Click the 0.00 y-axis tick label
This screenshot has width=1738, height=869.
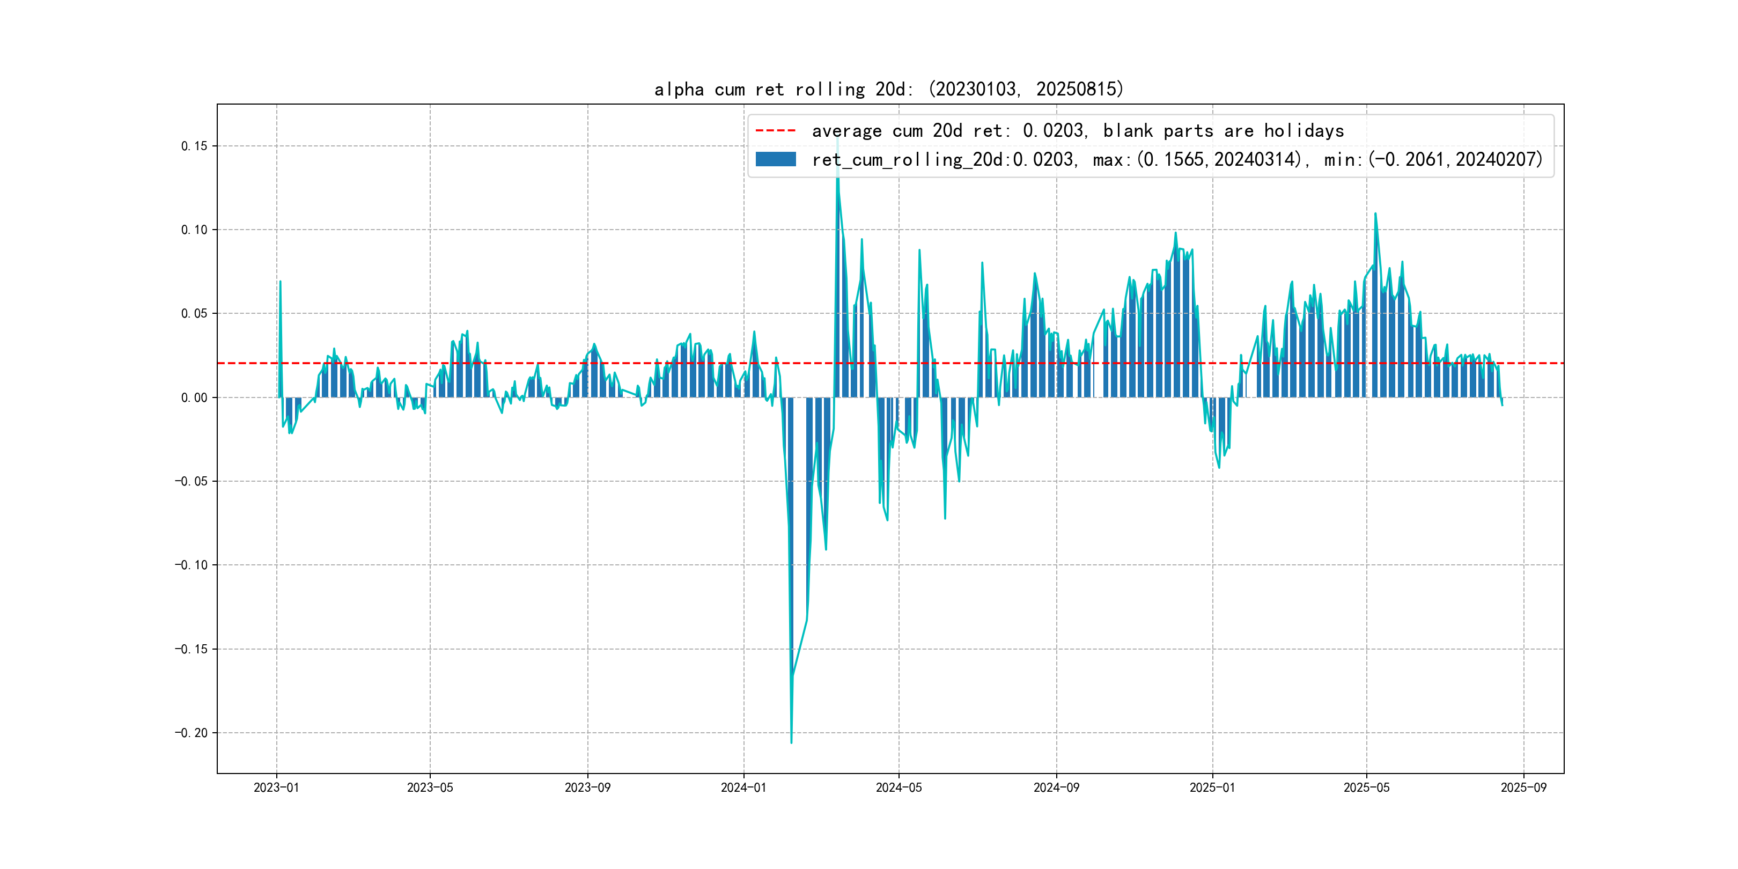[x=194, y=397]
